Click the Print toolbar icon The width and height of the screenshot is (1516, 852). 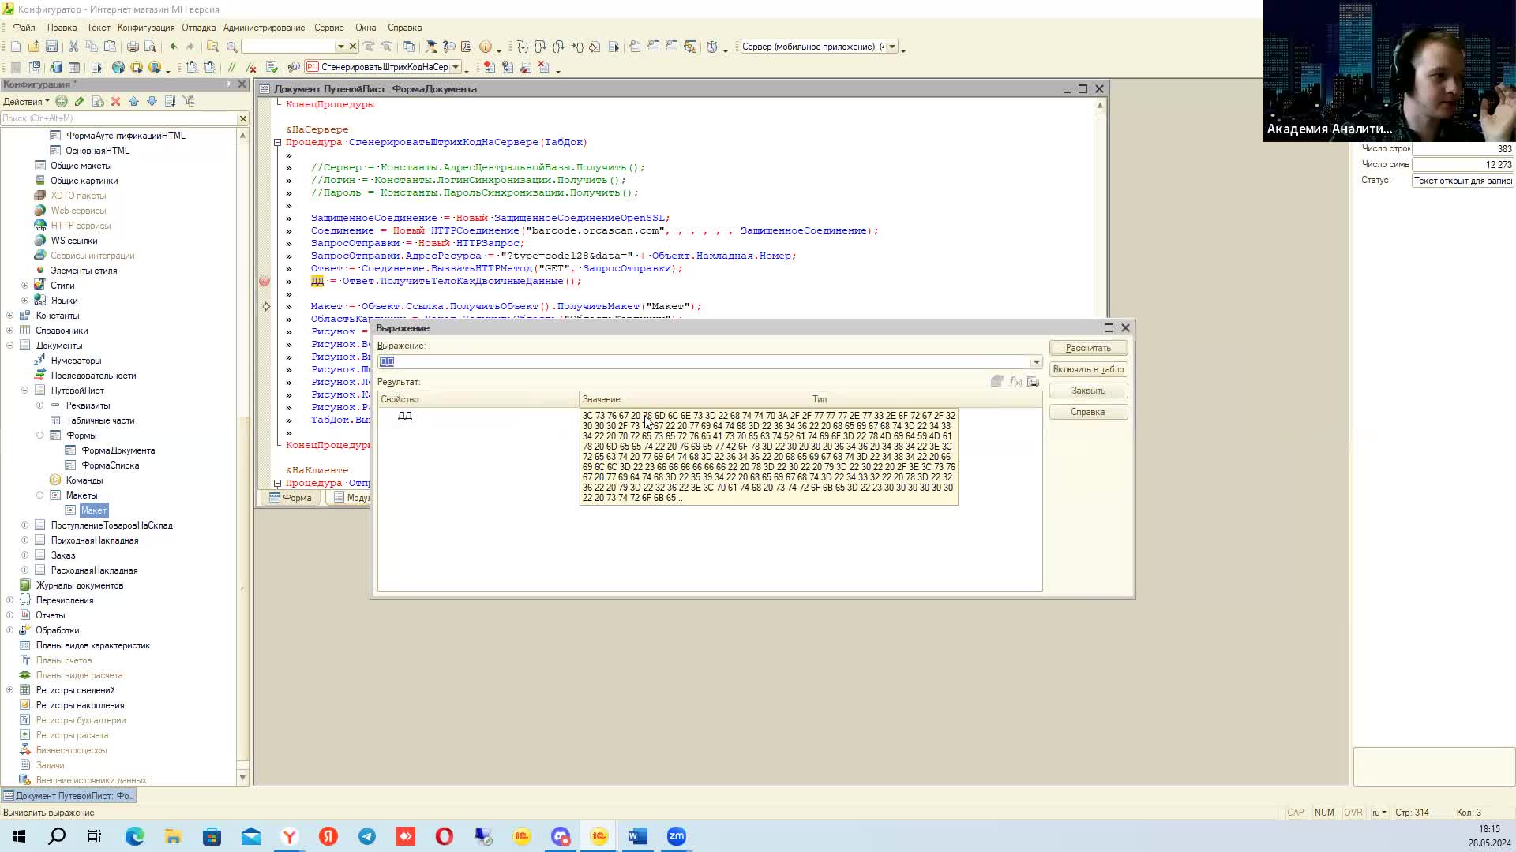[133, 47]
